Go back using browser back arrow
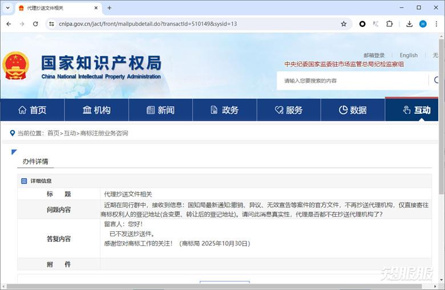The image size is (445, 290). pyautogui.click(x=9, y=24)
